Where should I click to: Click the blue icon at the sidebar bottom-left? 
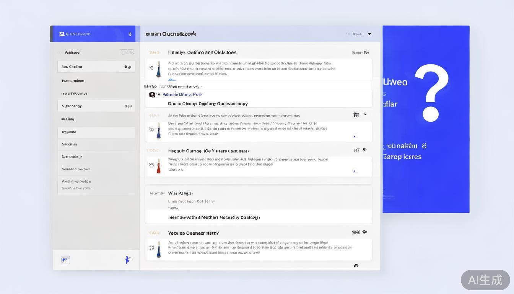click(x=65, y=260)
